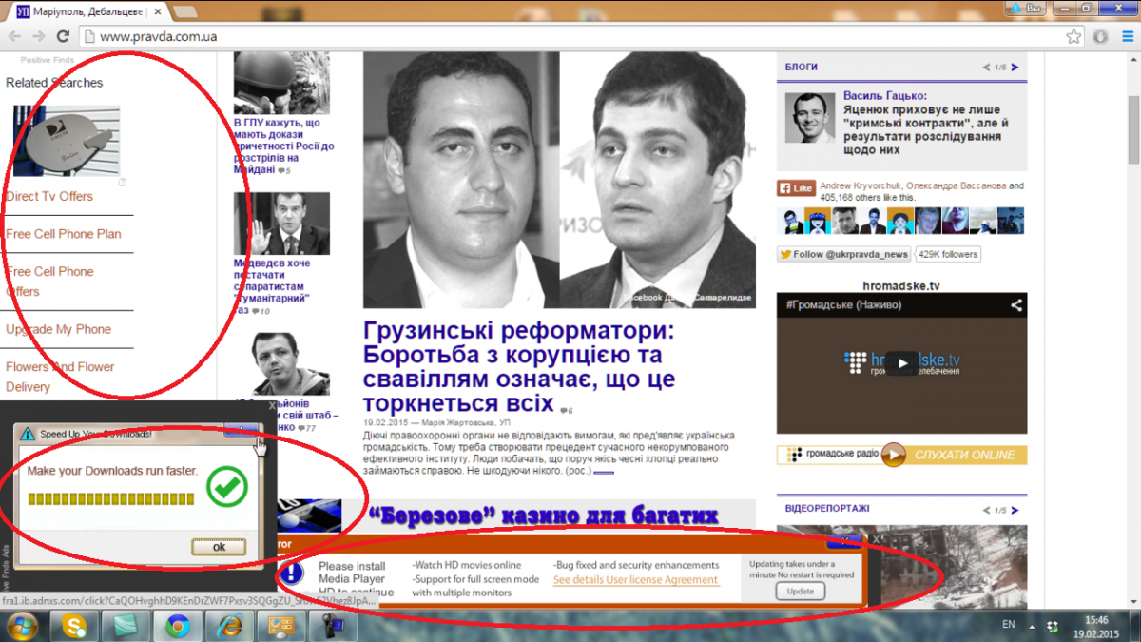Image resolution: width=1141 pixels, height=642 pixels.
Task: Click ok in Speed Up Downloads popup
Action: [219, 547]
